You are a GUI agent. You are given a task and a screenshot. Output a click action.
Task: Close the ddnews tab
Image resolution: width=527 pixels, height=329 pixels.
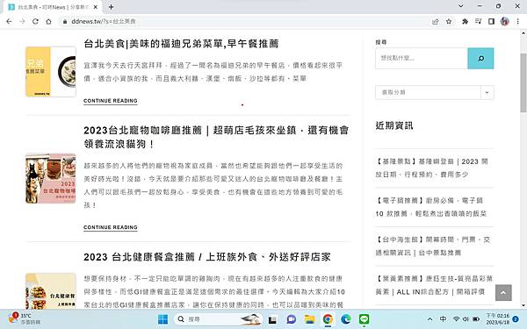coord(96,7)
